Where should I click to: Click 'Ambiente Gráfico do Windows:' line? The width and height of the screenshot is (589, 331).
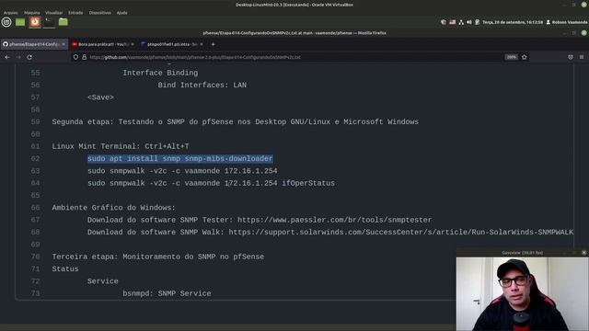click(113, 208)
